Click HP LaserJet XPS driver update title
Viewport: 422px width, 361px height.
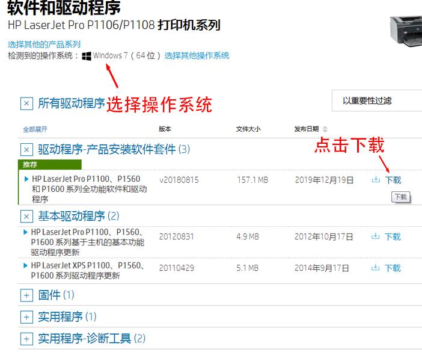click(x=88, y=271)
